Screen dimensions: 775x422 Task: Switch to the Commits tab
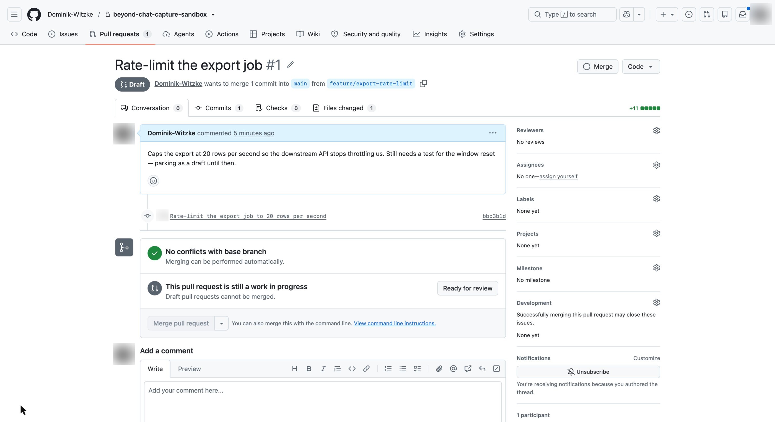click(219, 108)
